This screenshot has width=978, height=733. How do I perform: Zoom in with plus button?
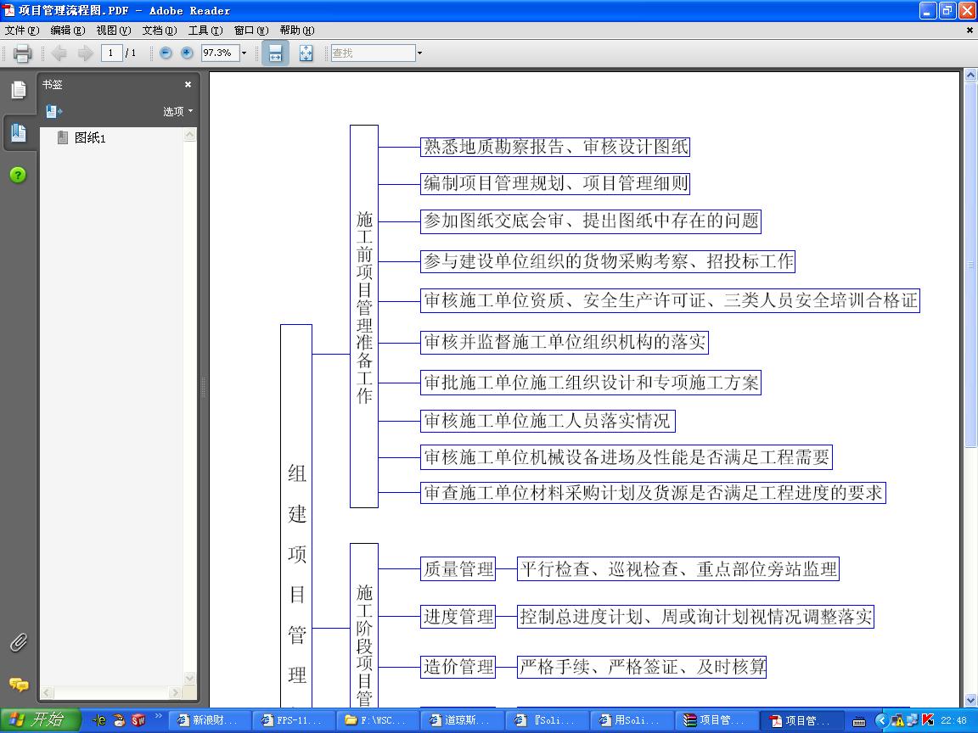click(187, 53)
